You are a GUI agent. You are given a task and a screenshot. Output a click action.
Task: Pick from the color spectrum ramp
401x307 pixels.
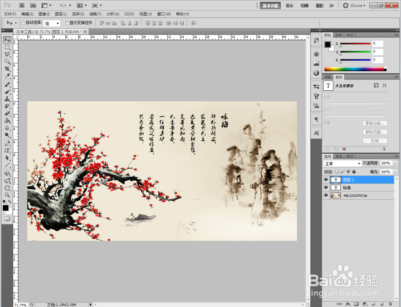coord(355,69)
